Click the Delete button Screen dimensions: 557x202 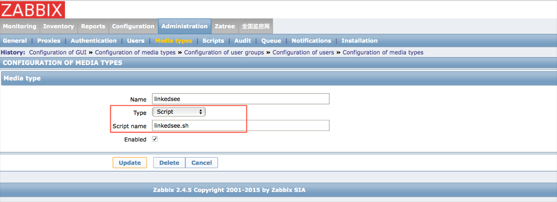[169, 162]
